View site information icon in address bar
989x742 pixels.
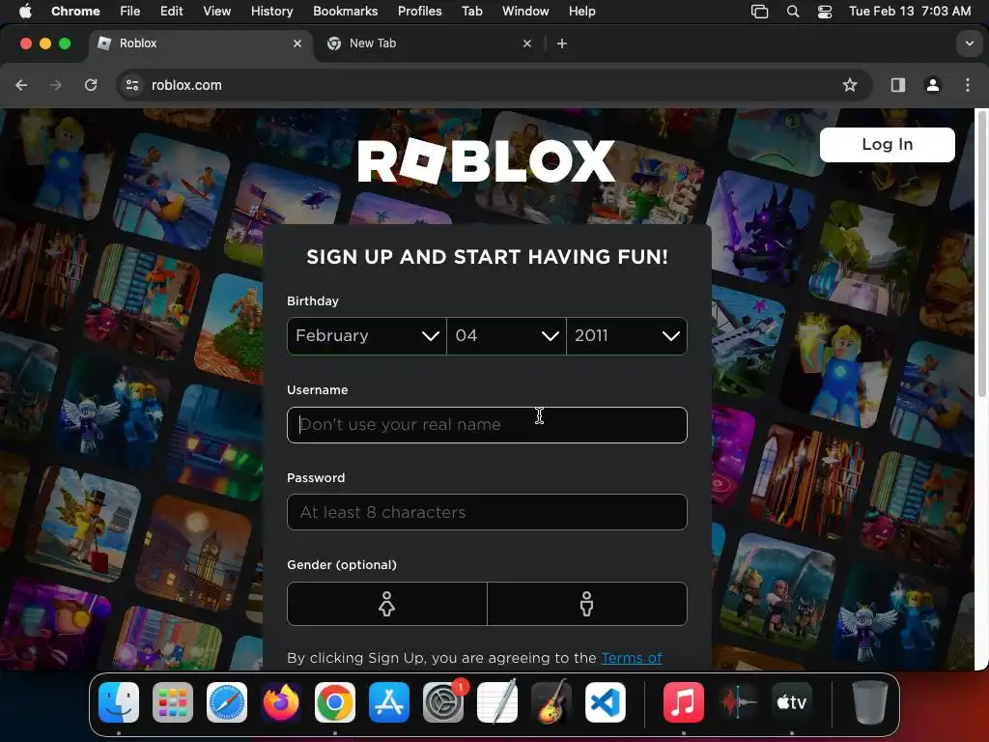131,85
